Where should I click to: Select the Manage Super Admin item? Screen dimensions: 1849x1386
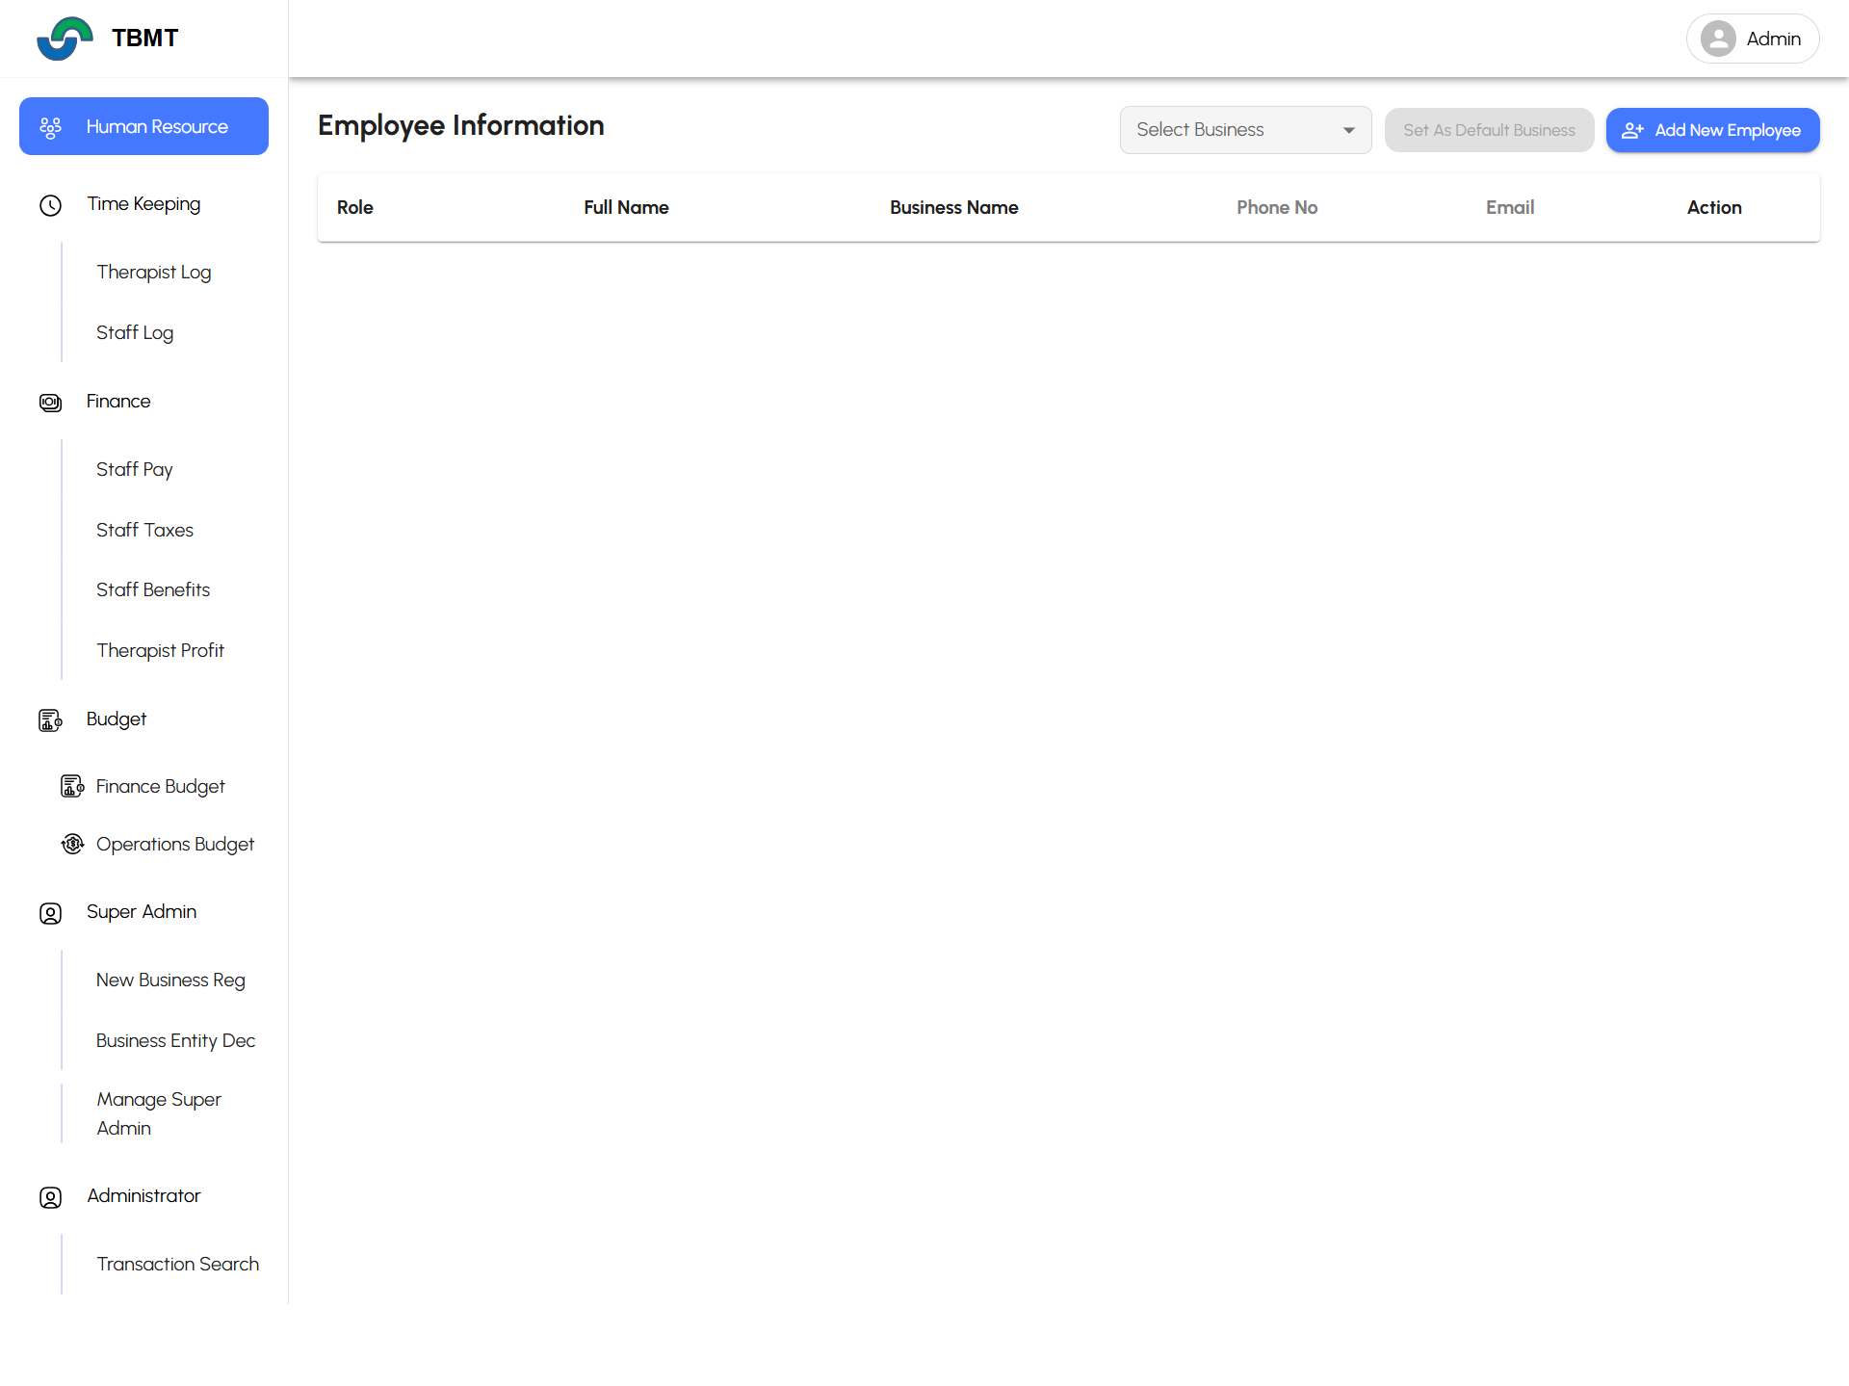pos(159,1114)
